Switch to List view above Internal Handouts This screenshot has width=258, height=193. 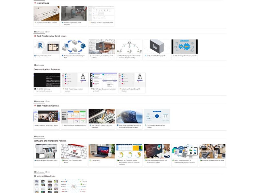(47, 172)
